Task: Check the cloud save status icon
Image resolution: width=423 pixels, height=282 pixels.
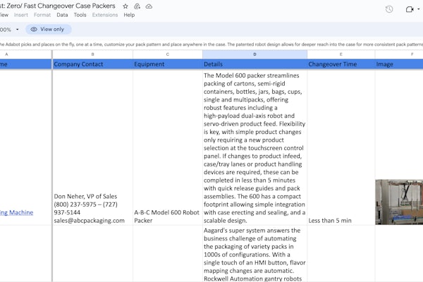Action: coord(149,6)
